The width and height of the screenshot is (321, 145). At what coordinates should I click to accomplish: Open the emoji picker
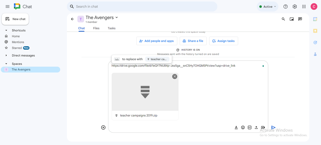click(243, 127)
